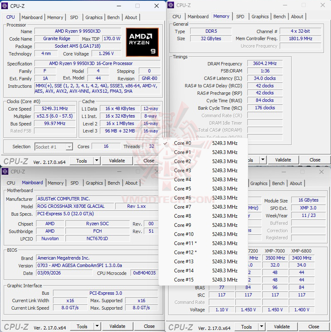
Task: Click Validate button in CPU window
Action: [x=117, y=161]
